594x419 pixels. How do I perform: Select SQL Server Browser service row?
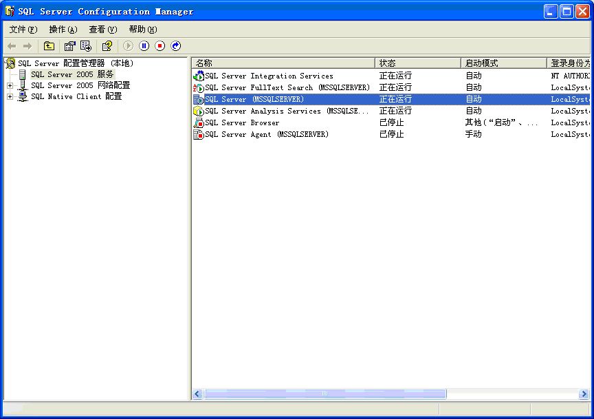[x=391, y=123]
